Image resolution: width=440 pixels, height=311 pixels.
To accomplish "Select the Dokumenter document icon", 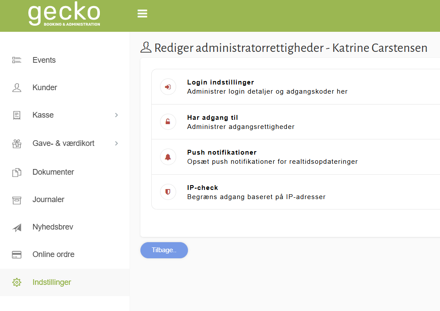I will click(17, 172).
